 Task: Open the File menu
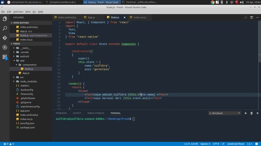click(3, 12)
